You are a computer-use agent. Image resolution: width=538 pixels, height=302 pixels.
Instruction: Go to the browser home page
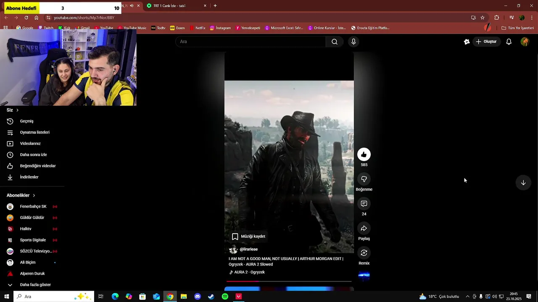[37, 18]
